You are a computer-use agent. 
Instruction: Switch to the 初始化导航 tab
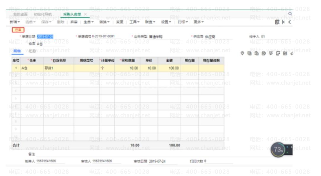pos(43,14)
